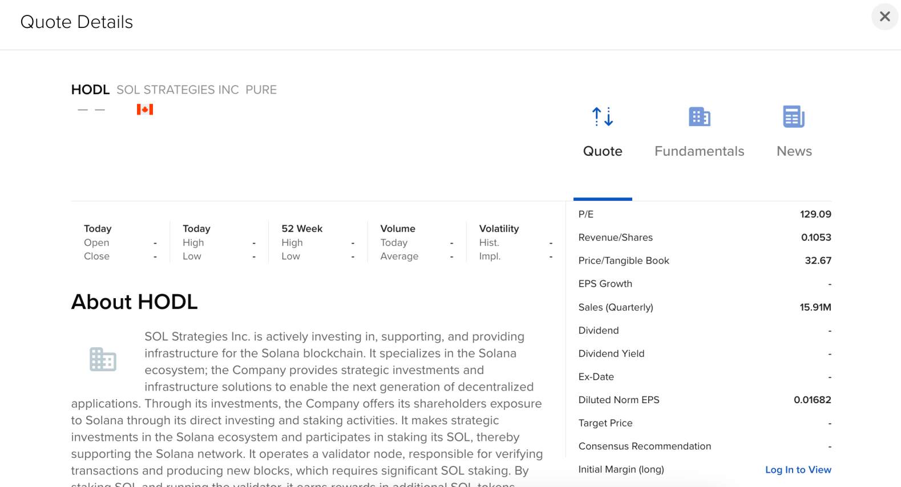Click the Fundamentals building icon

(699, 116)
